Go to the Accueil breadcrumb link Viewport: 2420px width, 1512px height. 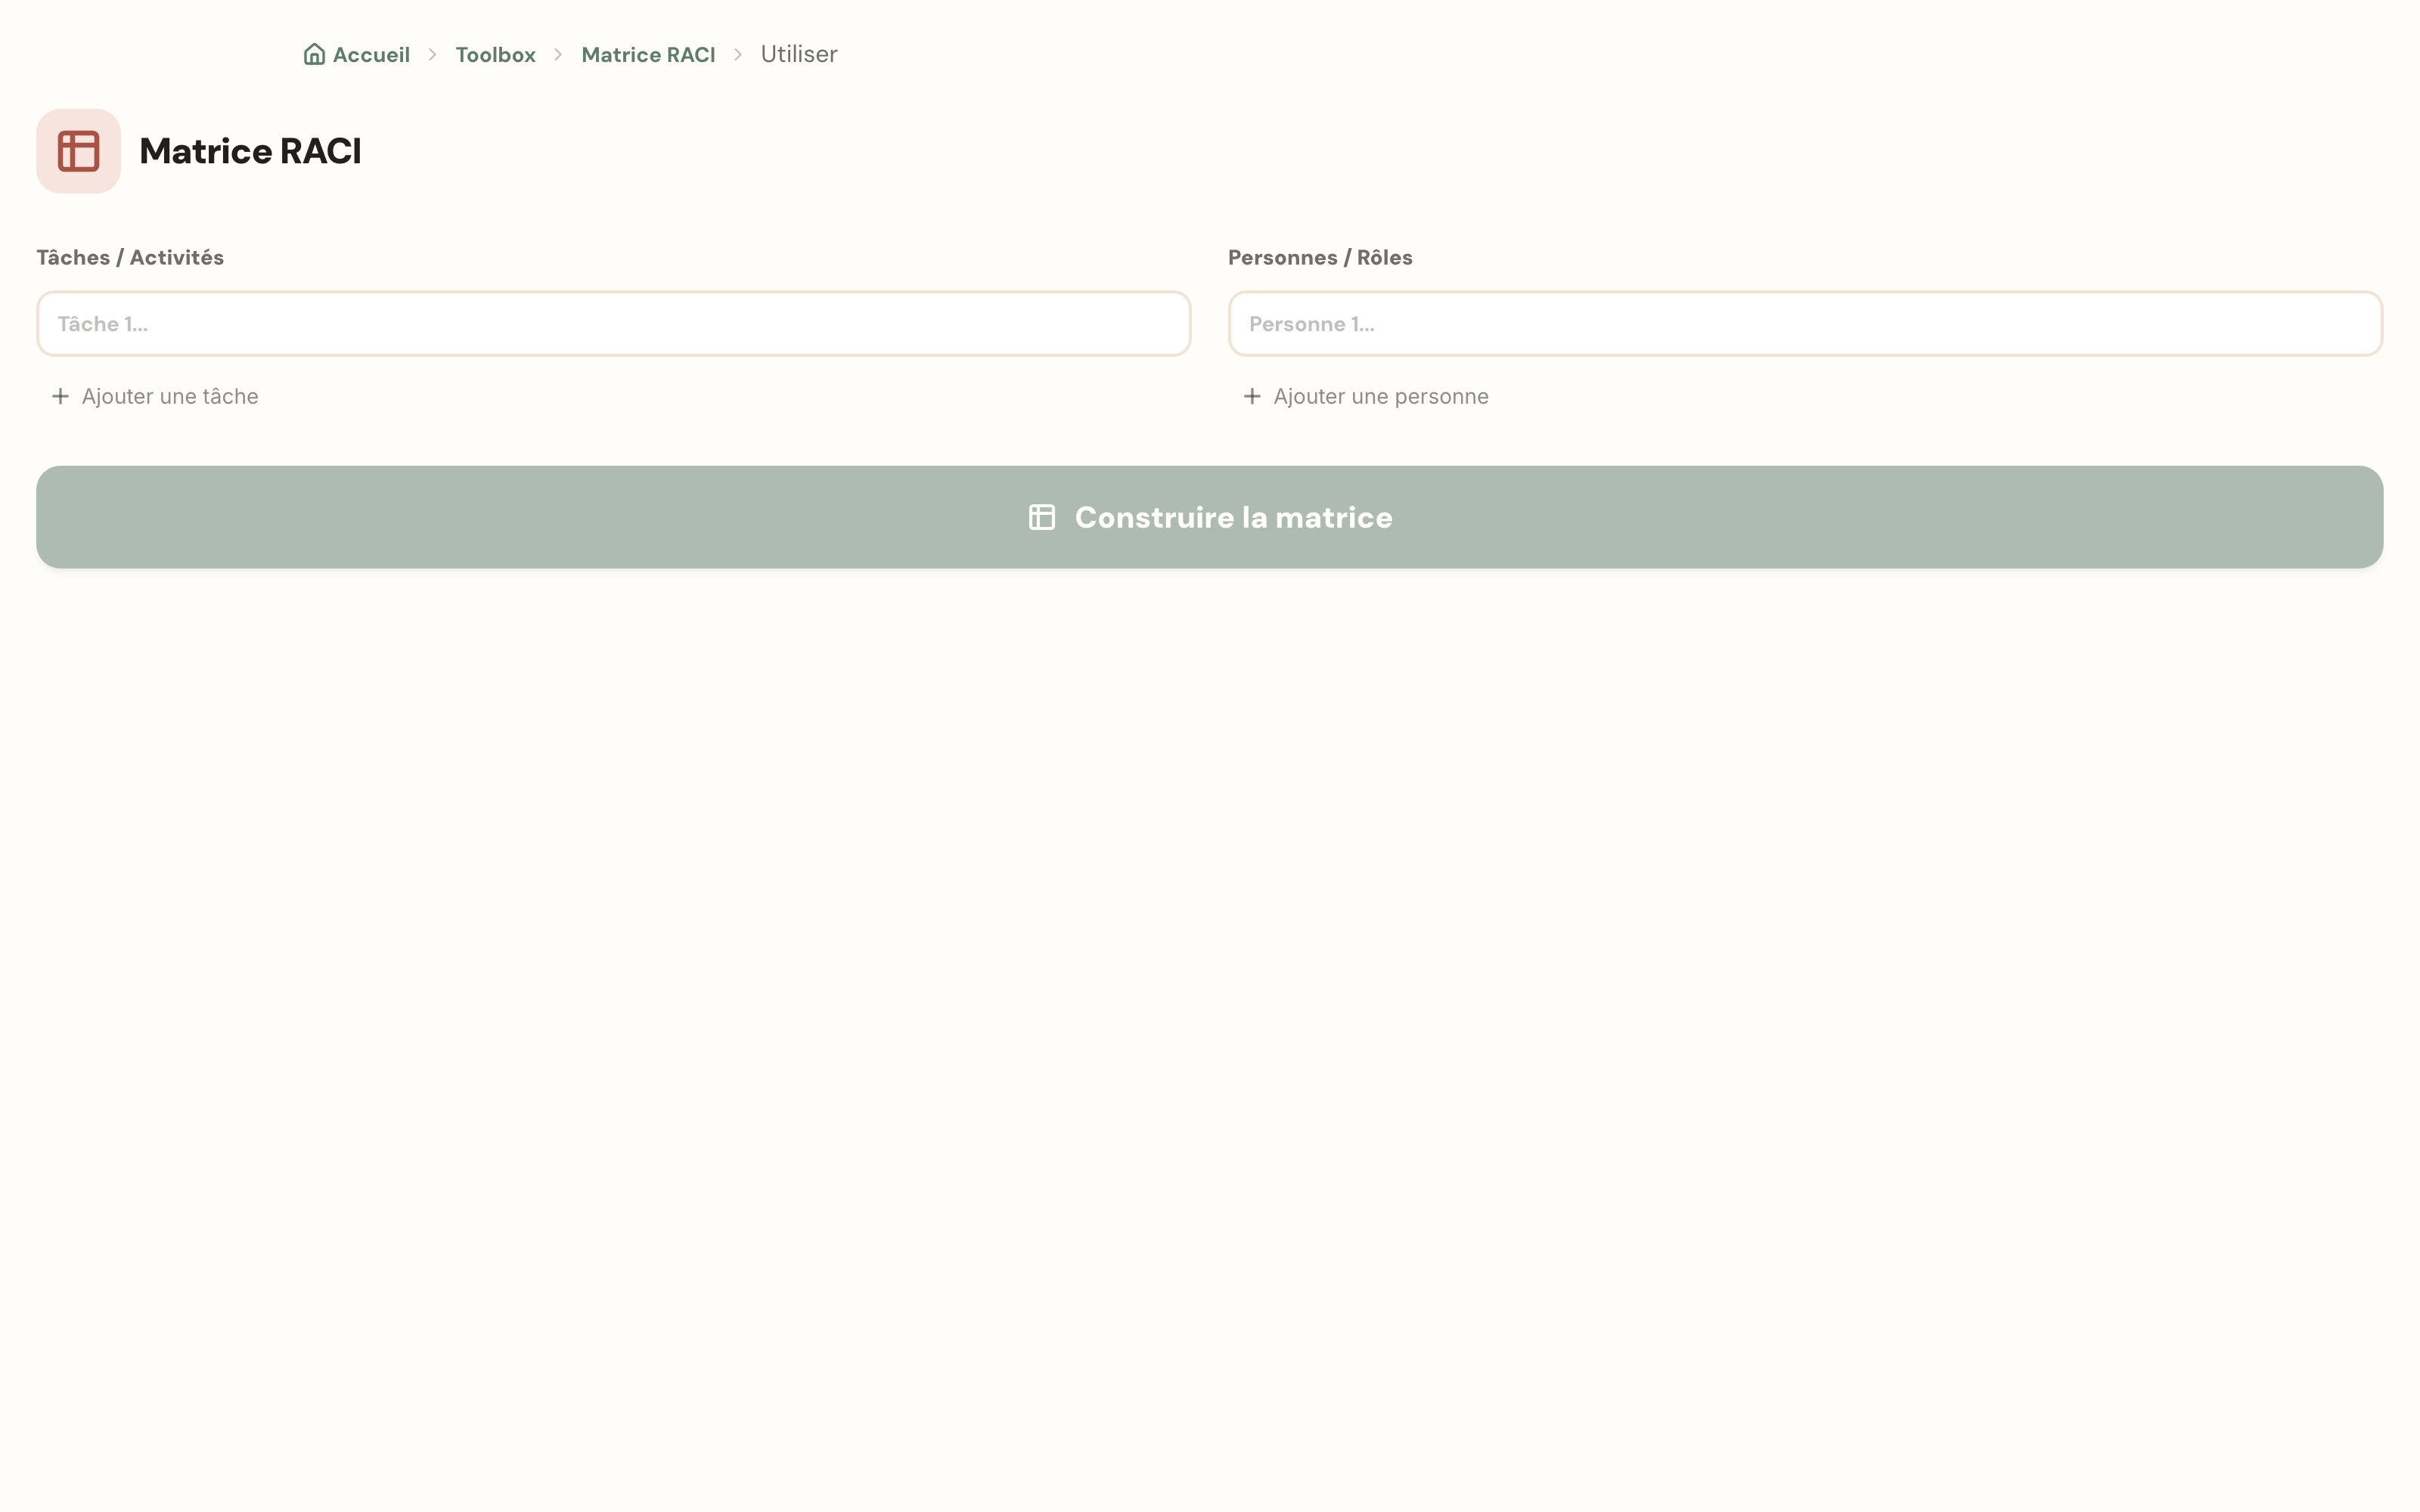pyautogui.click(x=357, y=54)
